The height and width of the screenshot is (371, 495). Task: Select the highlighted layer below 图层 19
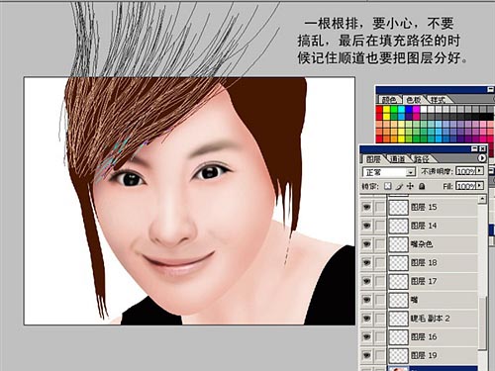click(x=433, y=368)
